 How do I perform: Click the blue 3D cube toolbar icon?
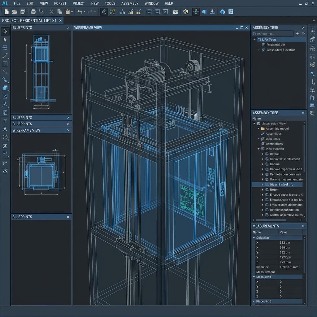pyautogui.click(x=222, y=12)
